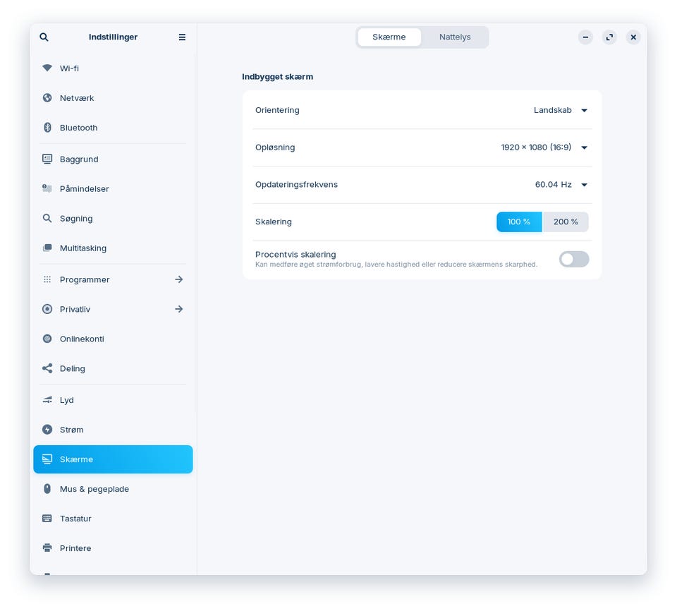Click the Orientering row label
The height and width of the screenshot is (611, 677).
(x=277, y=110)
